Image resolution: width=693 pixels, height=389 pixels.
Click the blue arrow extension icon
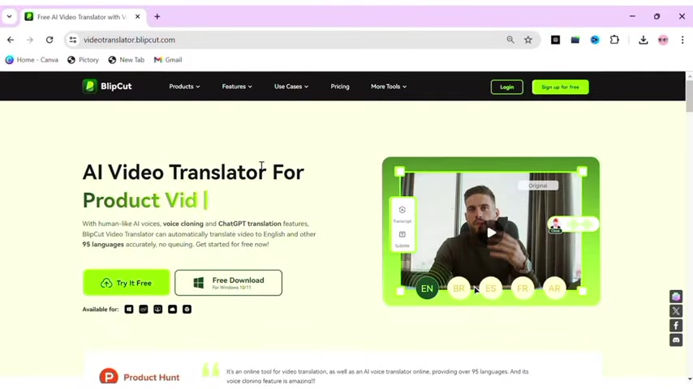coord(595,40)
